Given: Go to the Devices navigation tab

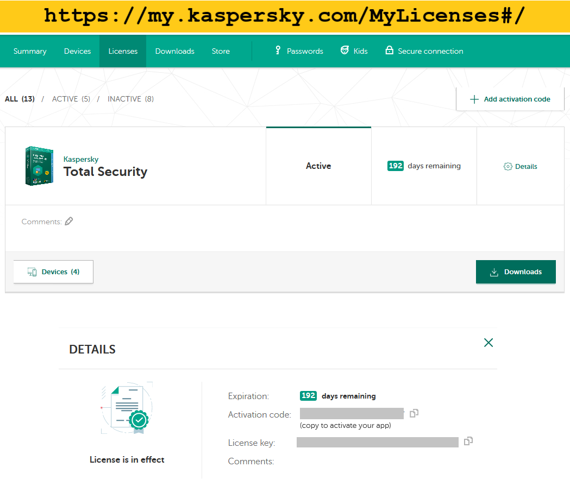Looking at the screenshot, I should [77, 51].
